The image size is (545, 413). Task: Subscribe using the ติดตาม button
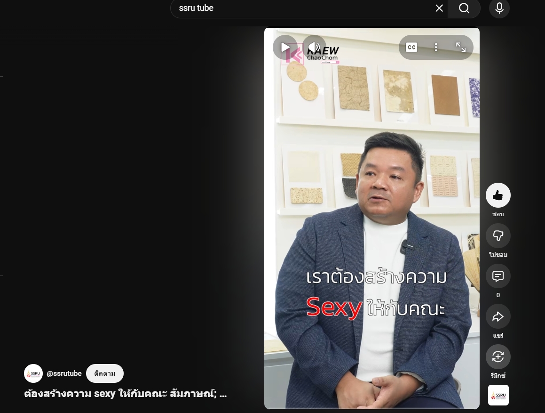click(105, 373)
